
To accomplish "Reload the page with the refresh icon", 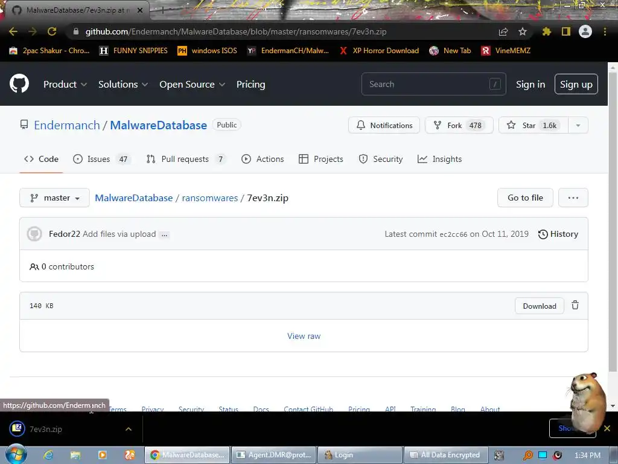I will coord(52,31).
